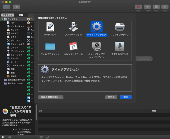
Task: Select ユーティリティ category
Action: 13,65
